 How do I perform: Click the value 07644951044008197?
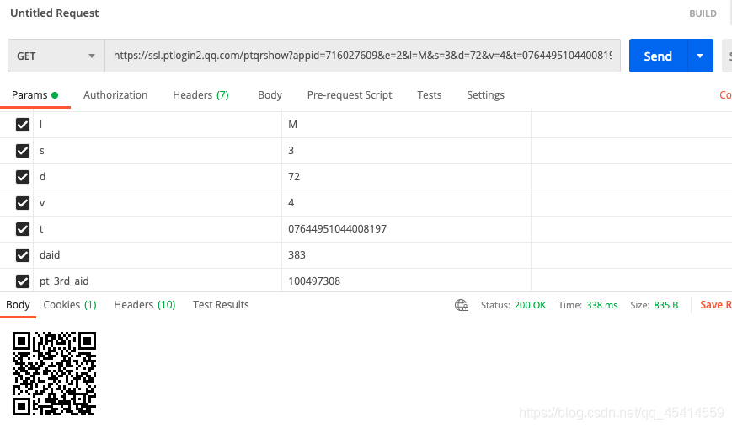click(x=337, y=229)
